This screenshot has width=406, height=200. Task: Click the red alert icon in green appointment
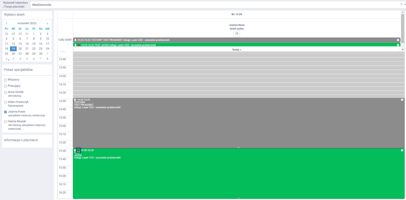coord(79,150)
